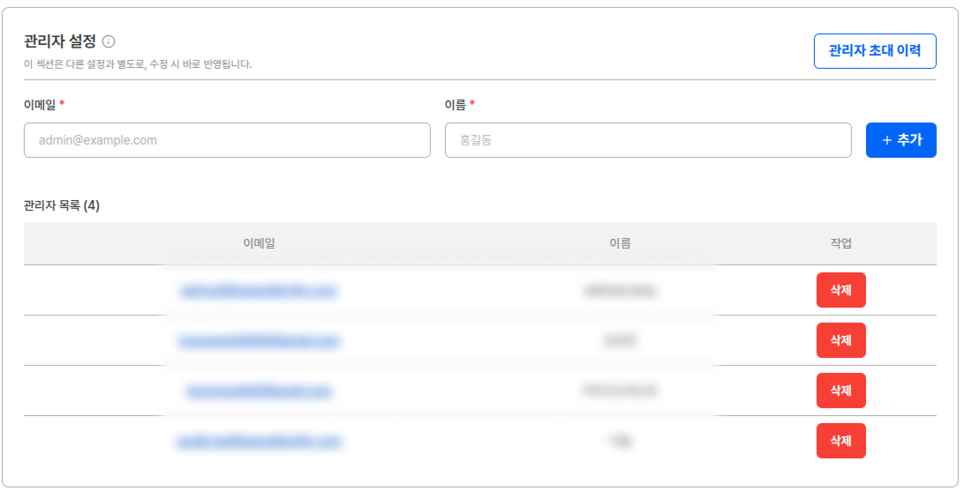964x491 pixels.
Task: Click the 이름 column header in the table
Action: (620, 243)
